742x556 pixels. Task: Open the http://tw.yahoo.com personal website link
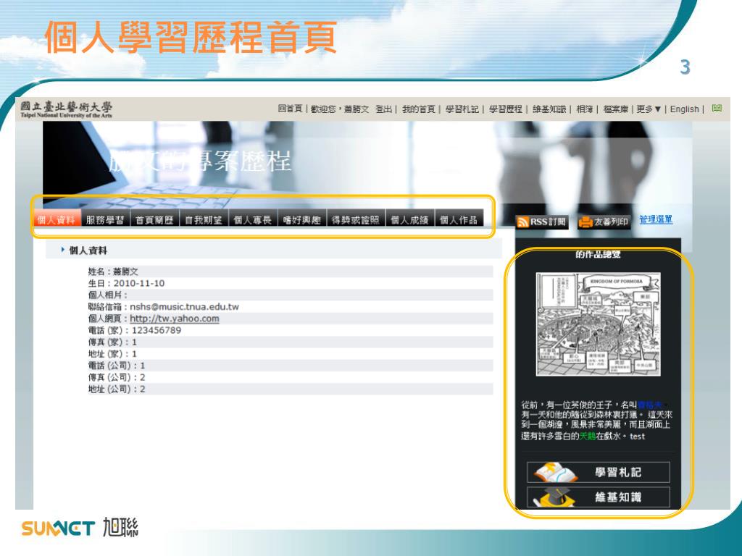175,319
